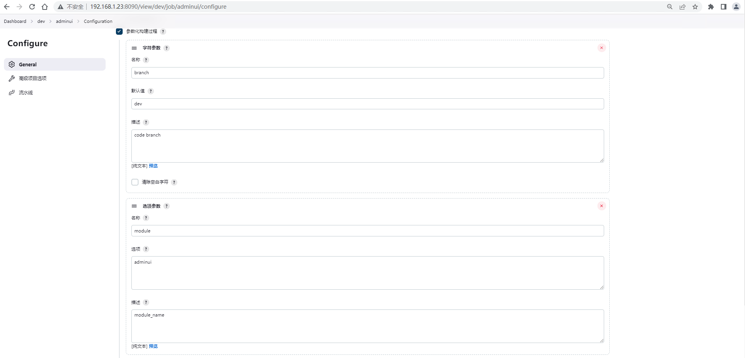Select the General section in sidebar
Screen dimensions: 745x358
pyautogui.click(x=55, y=64)
